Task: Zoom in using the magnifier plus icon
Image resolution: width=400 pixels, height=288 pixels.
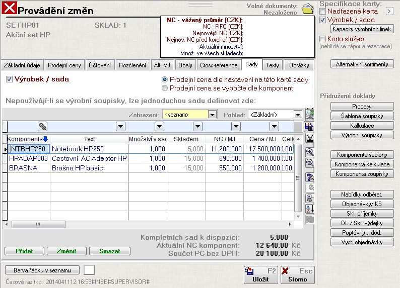Action: [x=310, y=152]
